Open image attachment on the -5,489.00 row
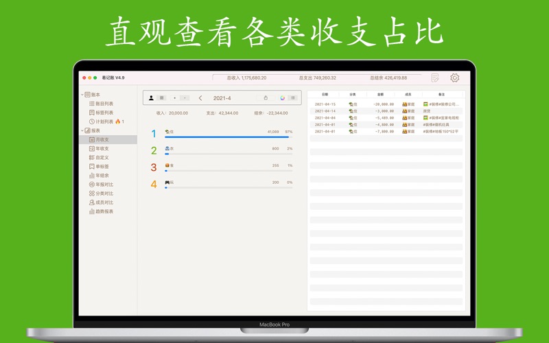The image size is (549, 343). (x=425, y=117)
